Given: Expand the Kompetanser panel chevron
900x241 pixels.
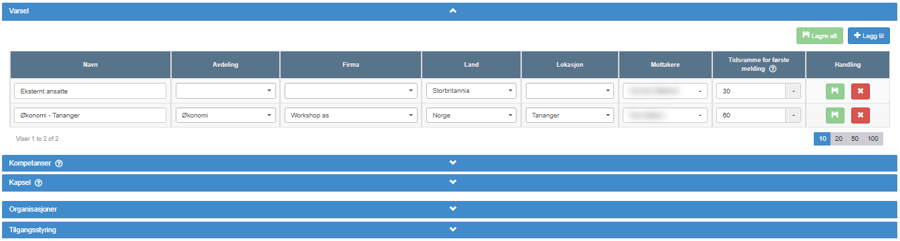Looking at the screenshot, I should pos(453,163).
